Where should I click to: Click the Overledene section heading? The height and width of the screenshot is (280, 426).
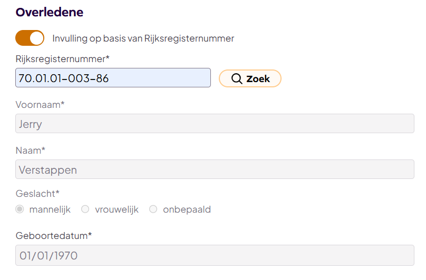tap(50, 12)
